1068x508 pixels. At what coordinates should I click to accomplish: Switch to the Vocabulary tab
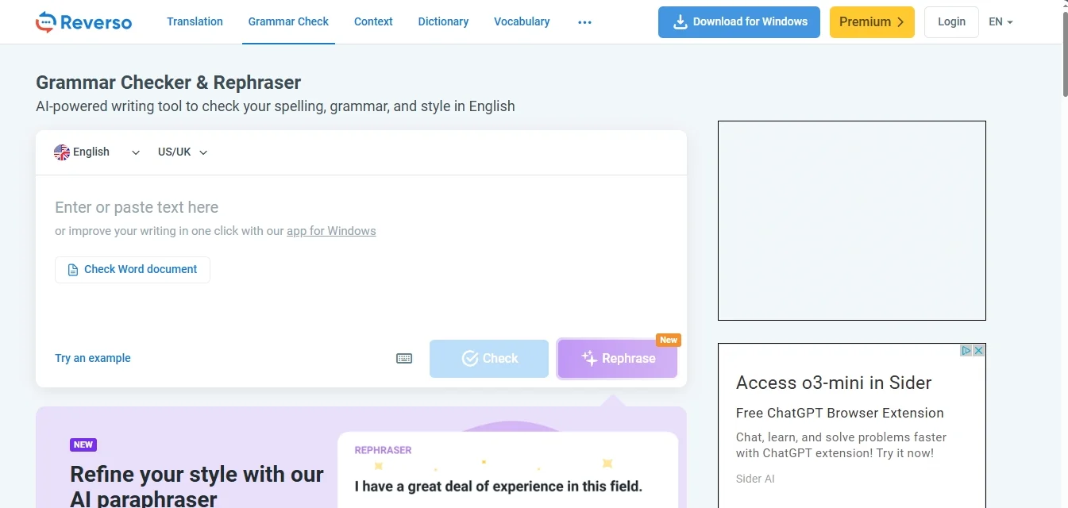pos(522,21)
